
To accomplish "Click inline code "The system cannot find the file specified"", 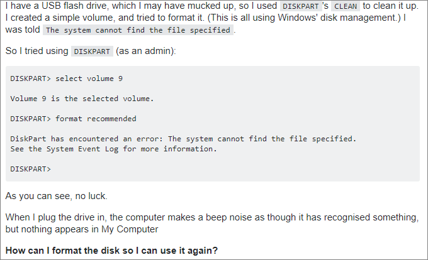I will 138,30.
